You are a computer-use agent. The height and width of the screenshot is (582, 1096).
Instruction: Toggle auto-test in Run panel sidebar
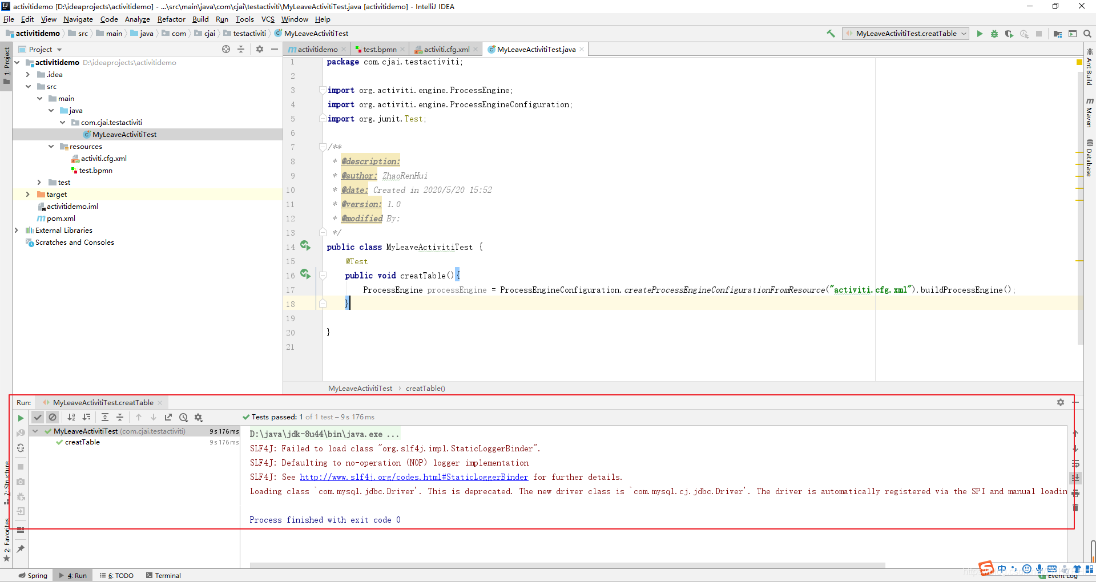(x=21, y=448)
